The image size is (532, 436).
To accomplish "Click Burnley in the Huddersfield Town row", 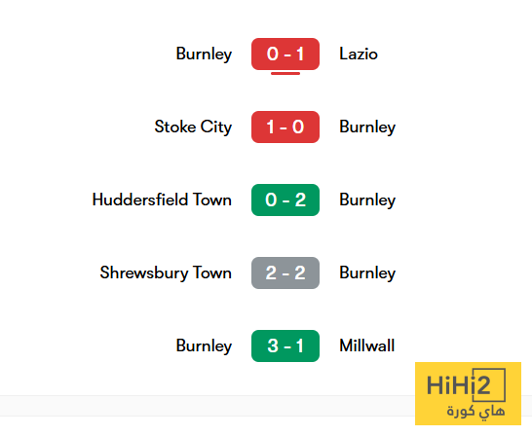I will [367, 200].
